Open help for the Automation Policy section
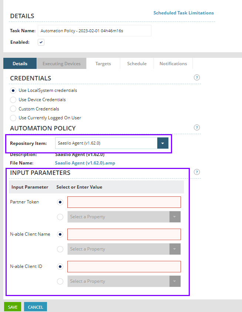 197,127
